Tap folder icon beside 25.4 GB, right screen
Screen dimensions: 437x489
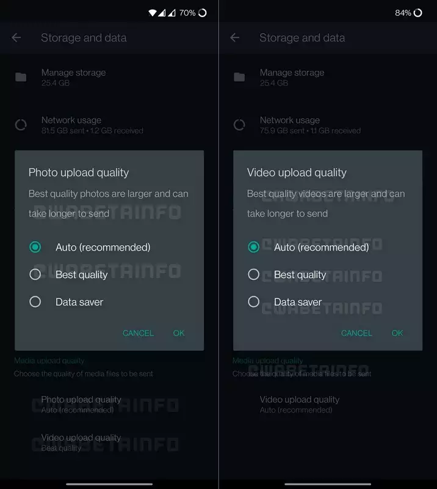(x=239, y=77)
